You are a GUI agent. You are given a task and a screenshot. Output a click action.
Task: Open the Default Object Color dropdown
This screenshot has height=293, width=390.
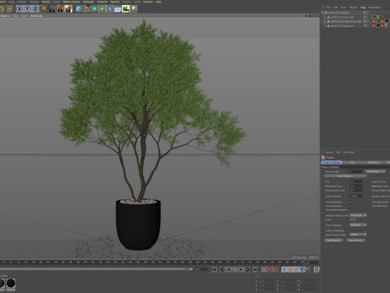point(358,216)
